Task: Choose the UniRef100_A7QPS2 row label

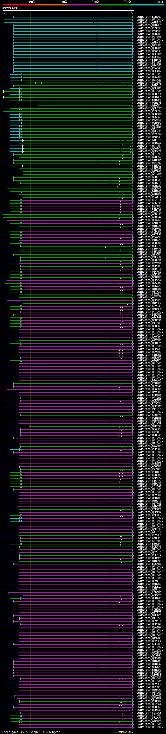Action: click(149, 157)
